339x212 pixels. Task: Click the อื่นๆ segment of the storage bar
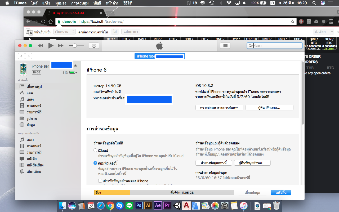pyautogui.click(x=112, y=193)
